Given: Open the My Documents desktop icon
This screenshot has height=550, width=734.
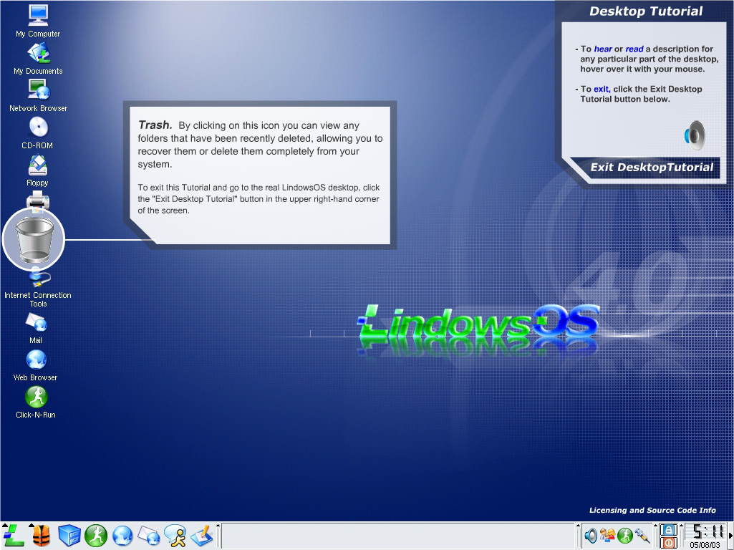Looking at the screenshot, I should (x=38, y=59).
